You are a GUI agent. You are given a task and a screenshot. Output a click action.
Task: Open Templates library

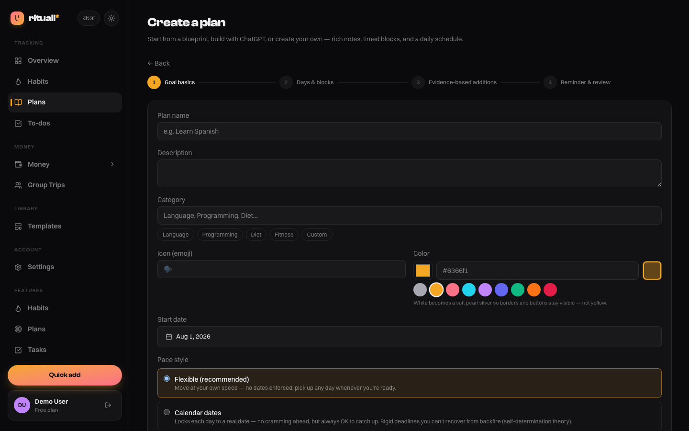[x=65, y=226]
